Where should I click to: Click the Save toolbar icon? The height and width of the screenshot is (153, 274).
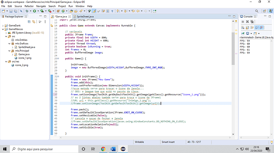[x=11, y=11]
